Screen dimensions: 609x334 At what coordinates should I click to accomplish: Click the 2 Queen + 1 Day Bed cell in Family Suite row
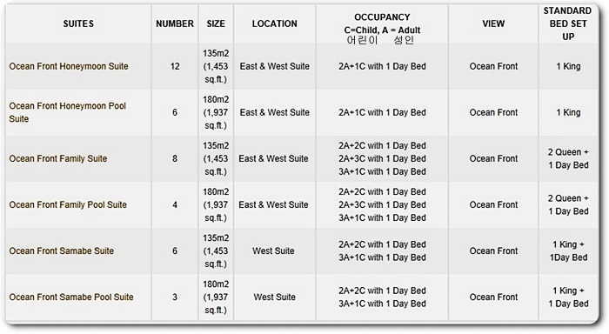click(568, 158)
